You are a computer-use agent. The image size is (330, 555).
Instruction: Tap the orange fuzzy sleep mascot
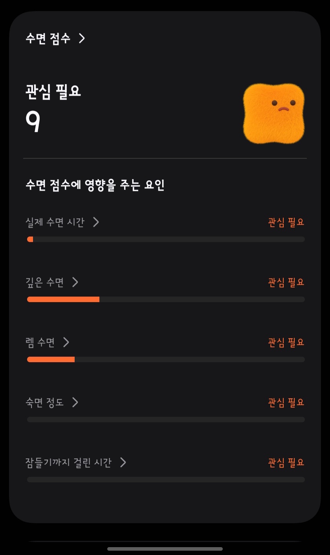274,114
